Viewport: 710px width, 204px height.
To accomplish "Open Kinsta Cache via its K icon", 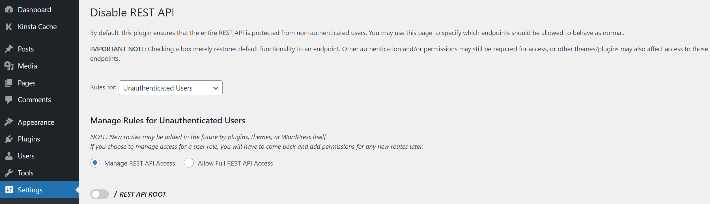I will click(x=9, y=26).
